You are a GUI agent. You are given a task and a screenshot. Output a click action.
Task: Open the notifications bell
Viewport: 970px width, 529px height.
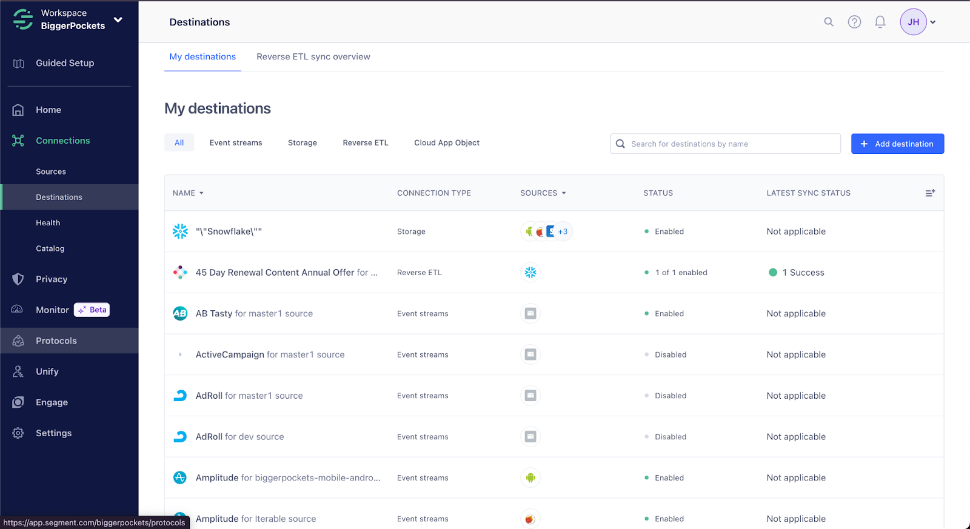(x=880, y=22)
